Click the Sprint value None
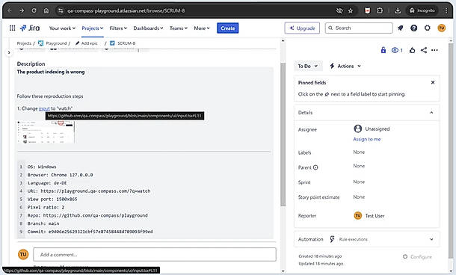This screenshot has height=275, width=456. tap(359, 182)
